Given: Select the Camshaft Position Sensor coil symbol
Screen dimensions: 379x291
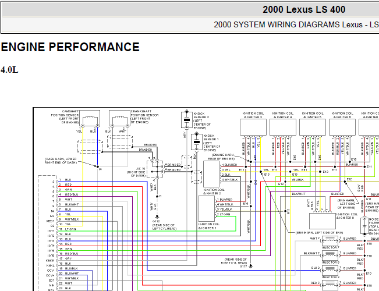Looking at the screenshot, I should 90,118.
